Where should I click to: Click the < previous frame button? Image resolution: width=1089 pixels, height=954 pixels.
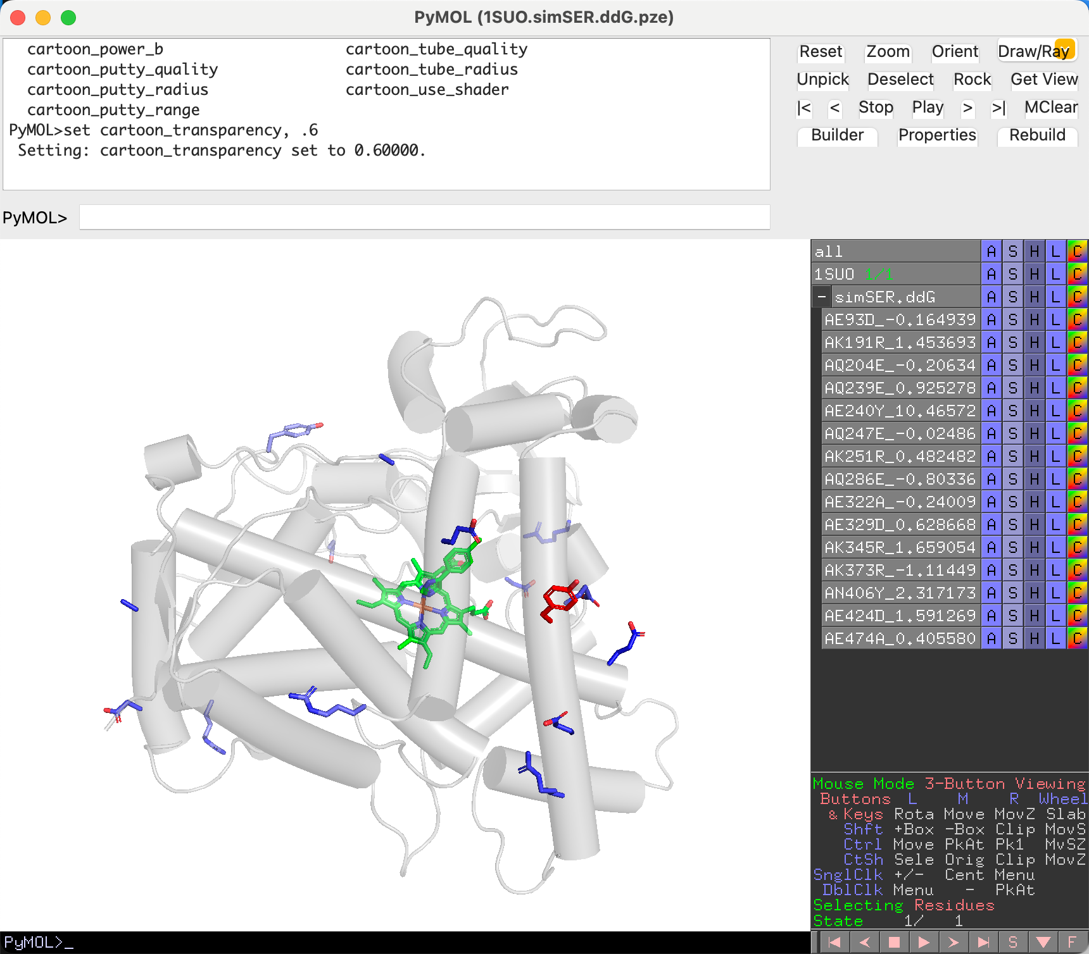[835, 108]
